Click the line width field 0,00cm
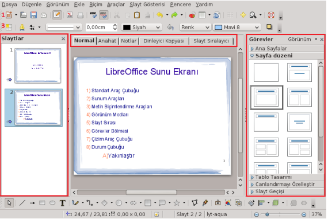 102,28
